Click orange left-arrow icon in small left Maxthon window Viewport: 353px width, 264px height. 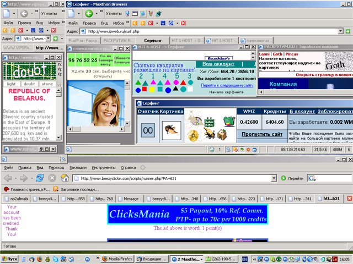4,30
